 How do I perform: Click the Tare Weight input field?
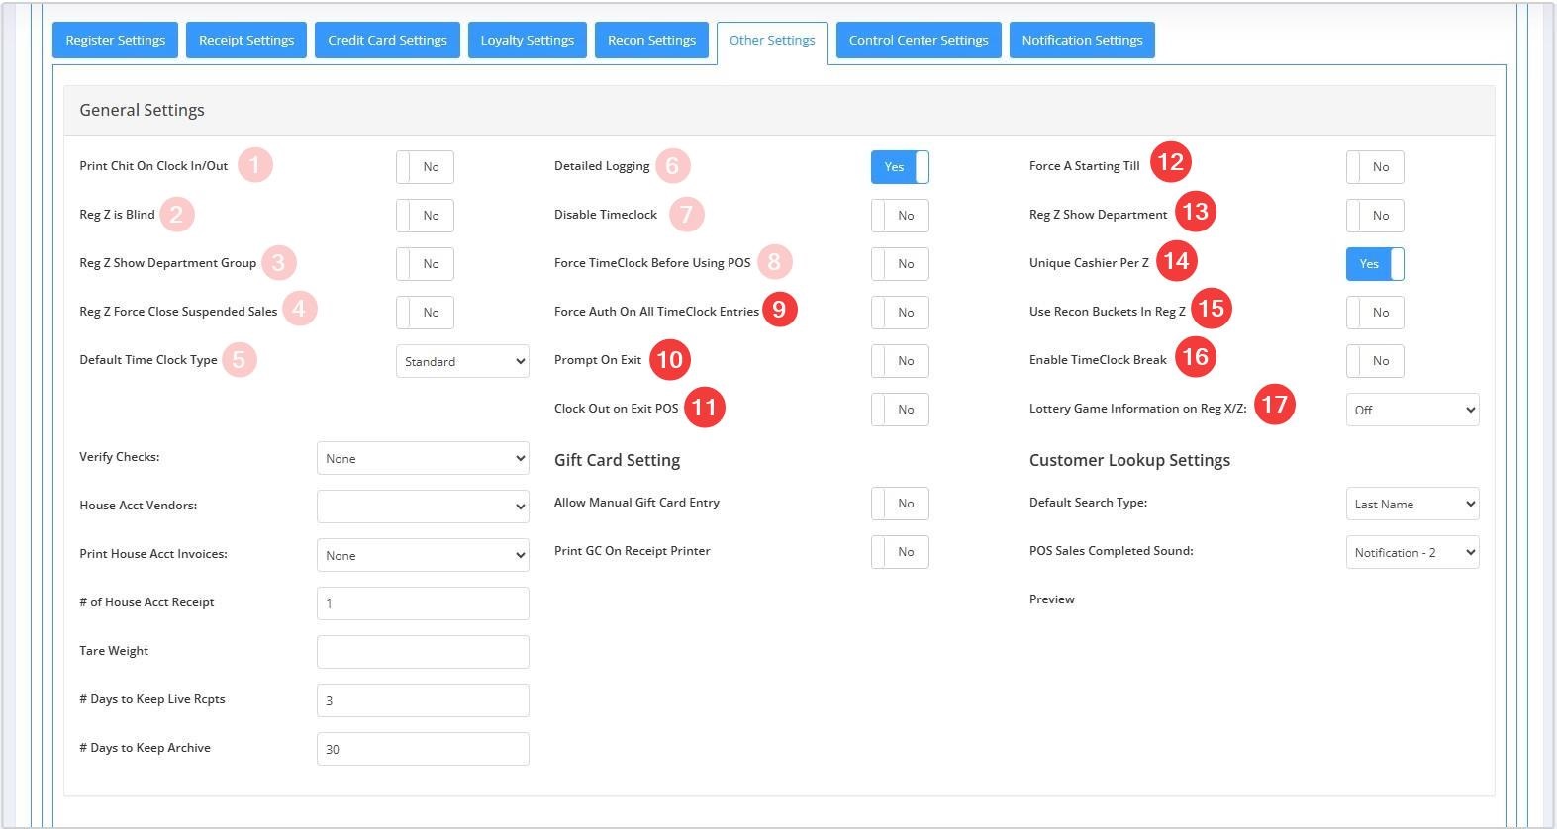click(422, 652)
